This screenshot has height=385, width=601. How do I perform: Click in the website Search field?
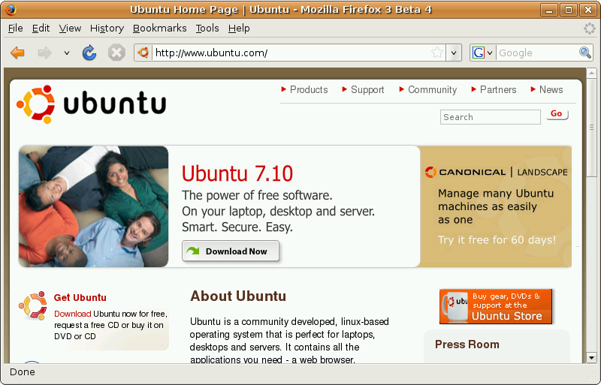pos(491,117)
